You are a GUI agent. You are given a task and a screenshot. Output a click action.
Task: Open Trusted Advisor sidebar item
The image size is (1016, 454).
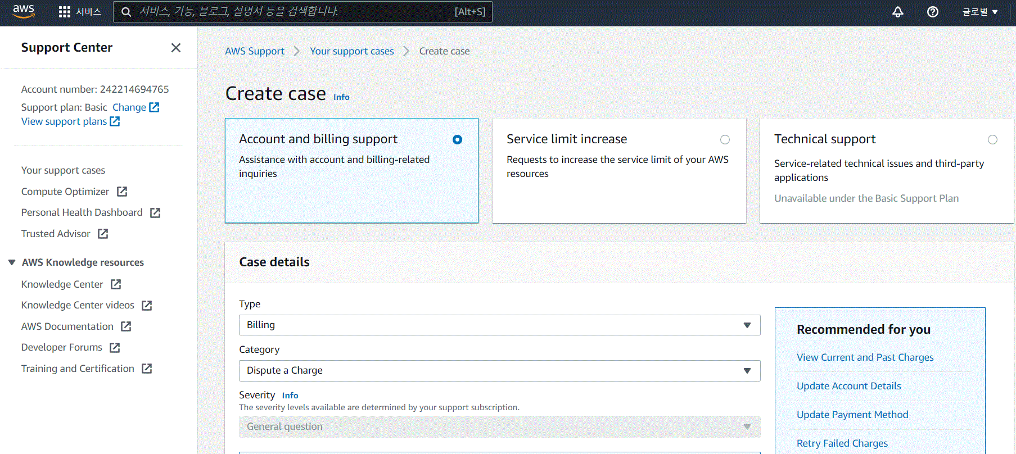[56, 234]
